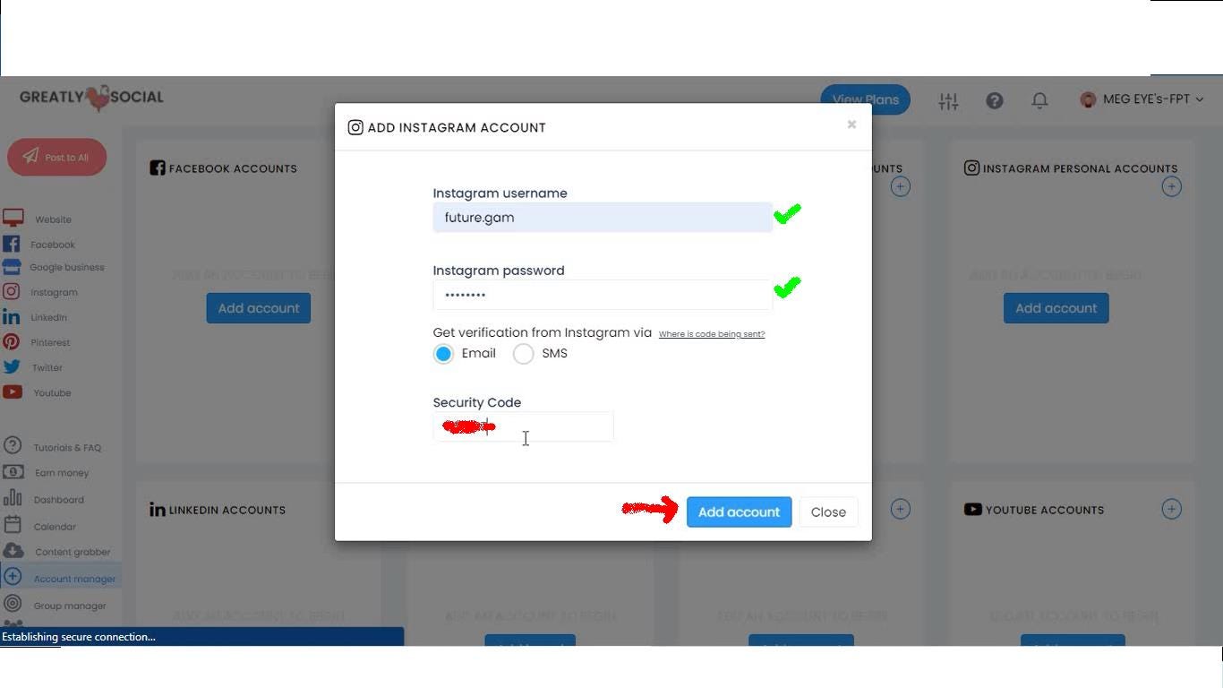Open the Dashboard menu item
Image resolution: width=1223 pixels, height=688 pixels.
click(58, 500)
